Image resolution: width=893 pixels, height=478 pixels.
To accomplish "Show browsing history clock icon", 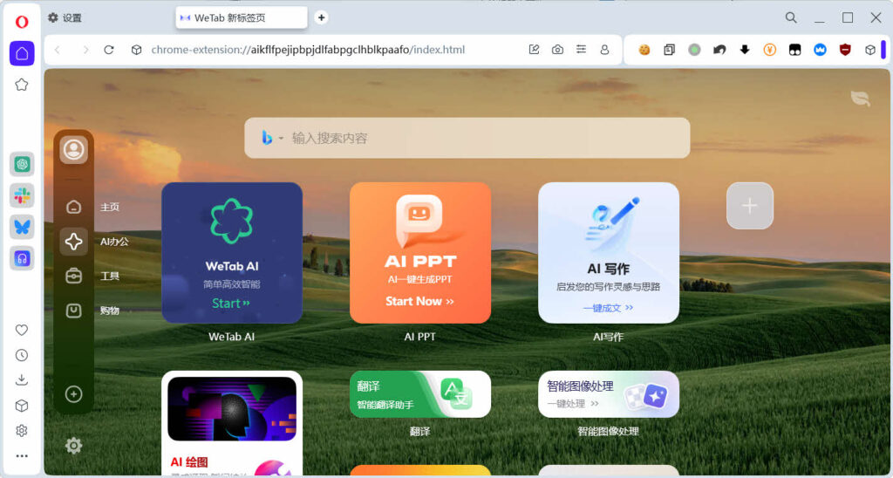I will [22, 355].
